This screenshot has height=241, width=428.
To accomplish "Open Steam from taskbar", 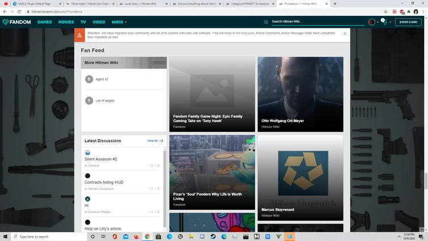I will (x=213, y=236).
